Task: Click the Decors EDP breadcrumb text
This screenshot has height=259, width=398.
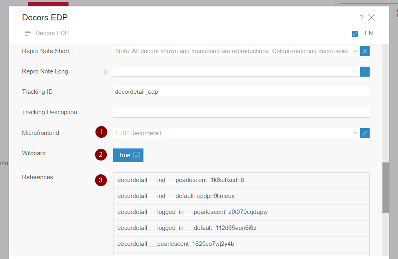Action: pyautogui.click(x=52, y=33)
